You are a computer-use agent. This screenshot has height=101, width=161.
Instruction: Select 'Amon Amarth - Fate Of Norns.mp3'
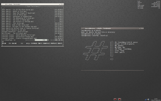pyautogui.click(x=14, y=15)
